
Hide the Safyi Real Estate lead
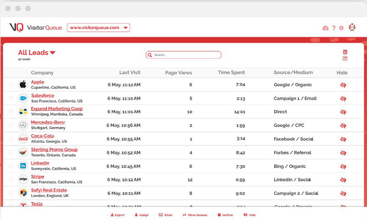coord(343,193)
